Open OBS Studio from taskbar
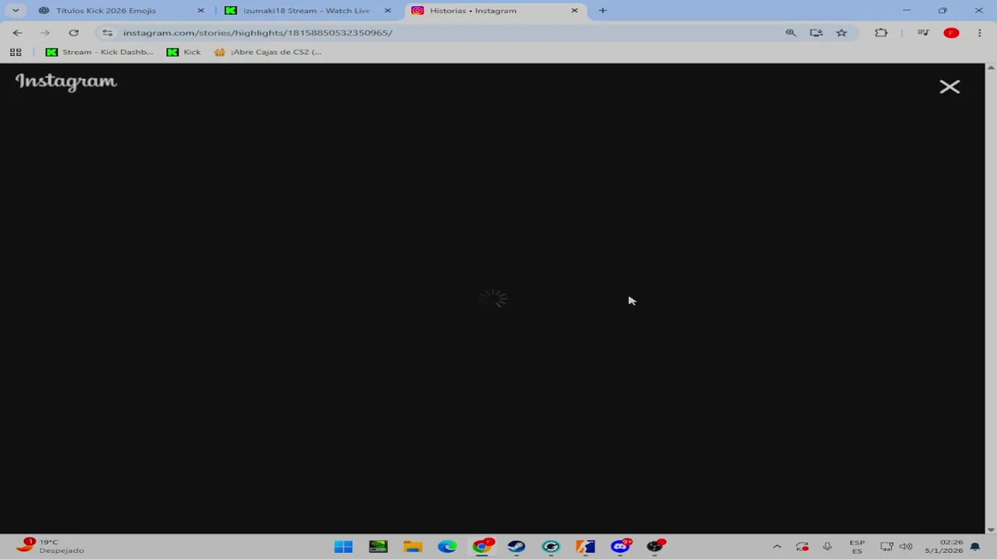This screenshot has height=559, width=997. [655, 547]
